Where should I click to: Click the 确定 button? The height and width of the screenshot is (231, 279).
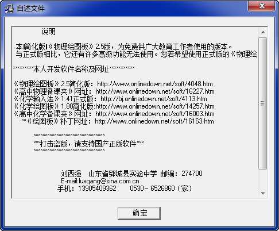pos(139,213)
